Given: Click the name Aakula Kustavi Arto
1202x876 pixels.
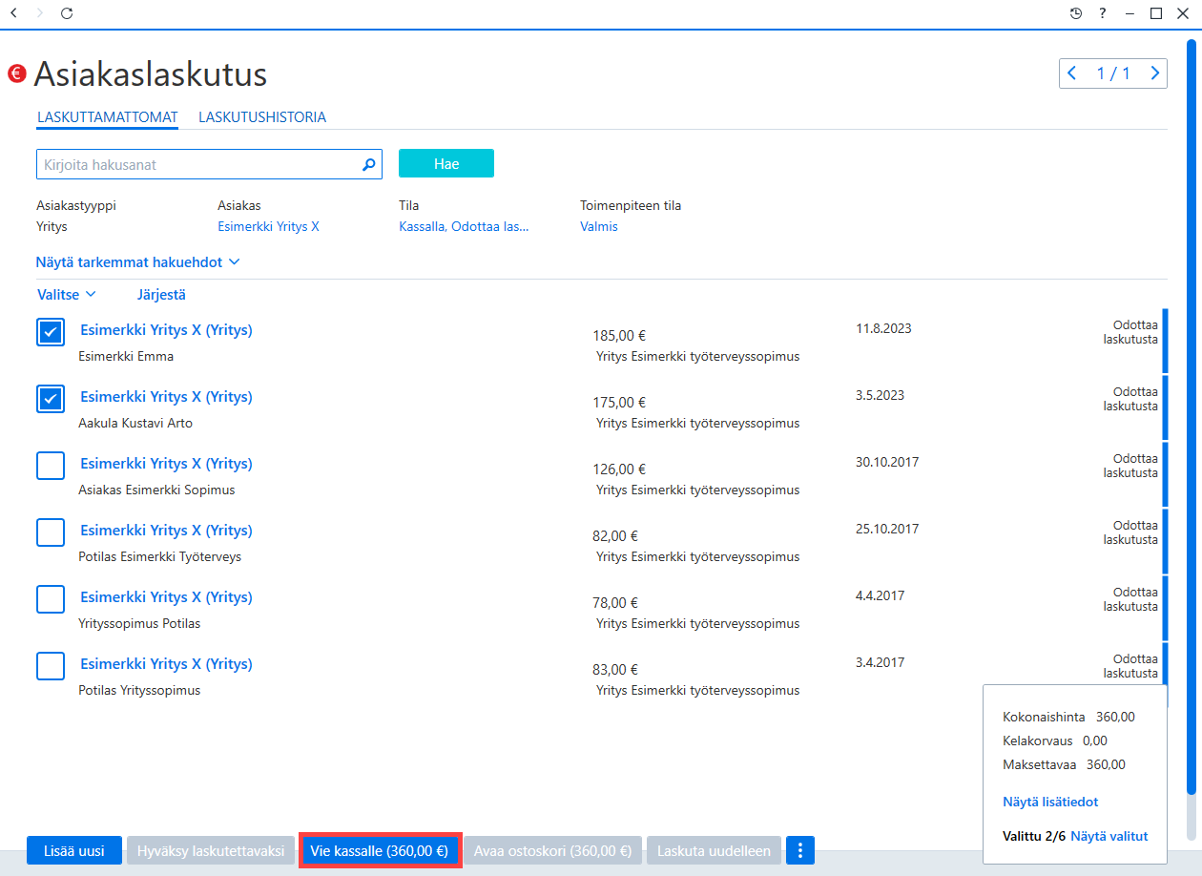Looking at the screenshot, I should click(x=135, y=424).
